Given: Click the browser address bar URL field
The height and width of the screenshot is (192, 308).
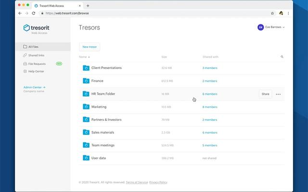Looking at the screenshot, I should click(144, 13).
